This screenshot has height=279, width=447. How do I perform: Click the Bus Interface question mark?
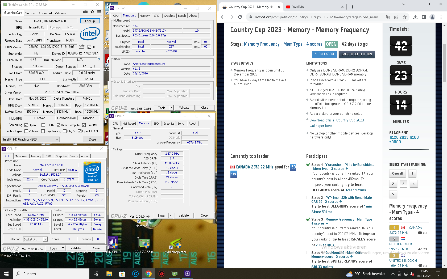99,60
